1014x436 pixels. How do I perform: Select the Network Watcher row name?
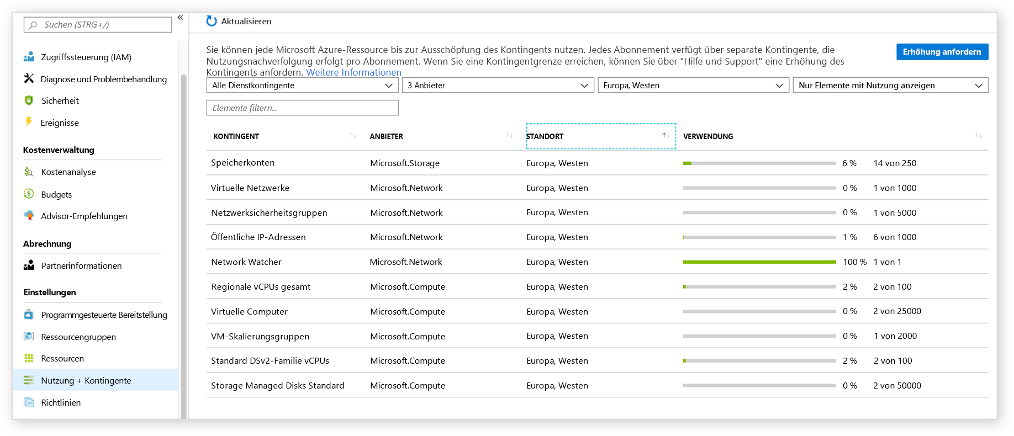pyautogui.click(x=246, y=262)
